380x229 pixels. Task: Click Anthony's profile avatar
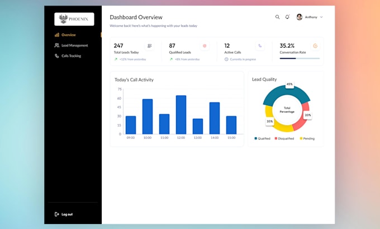pos(300,17)
